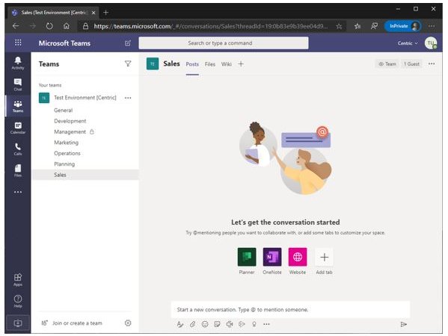Add a new tab with plus

point(241,64)
